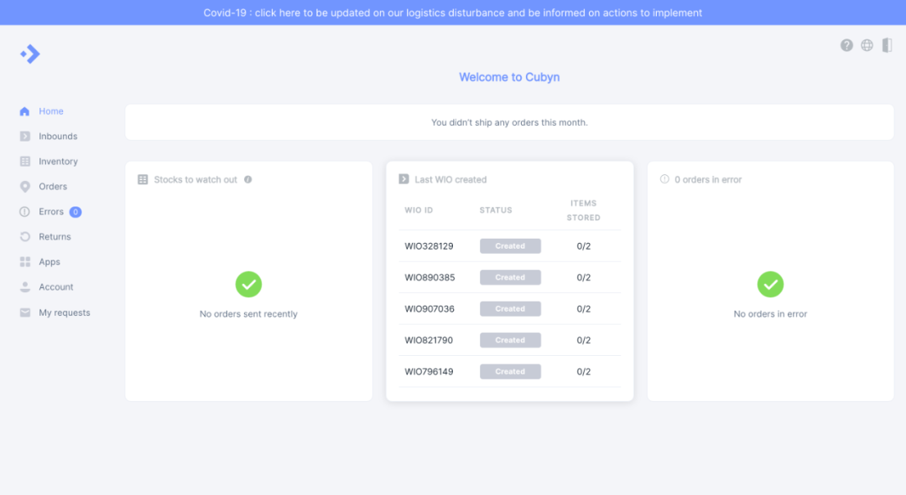Open the Inbounds section
Viewport: 906px width, 495px height.
point(58,137)
